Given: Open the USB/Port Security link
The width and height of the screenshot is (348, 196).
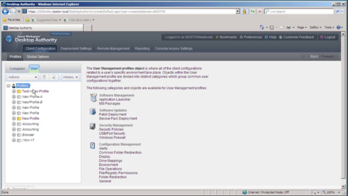Looking at the screenshot, I should click(112, 134).
